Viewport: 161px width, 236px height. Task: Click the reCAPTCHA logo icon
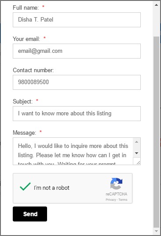pyautogui.click(x=116, y=184)
